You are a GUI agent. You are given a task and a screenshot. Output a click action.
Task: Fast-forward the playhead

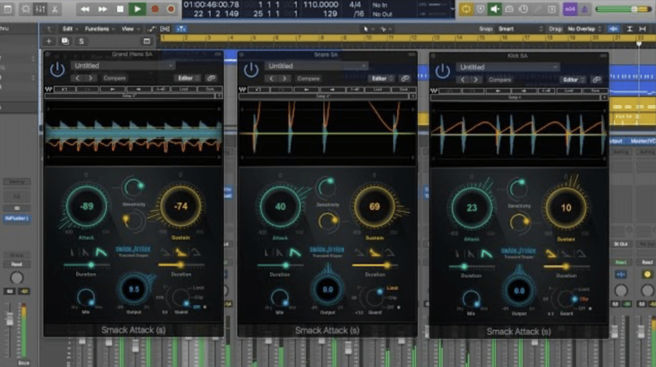pos(102,9)
